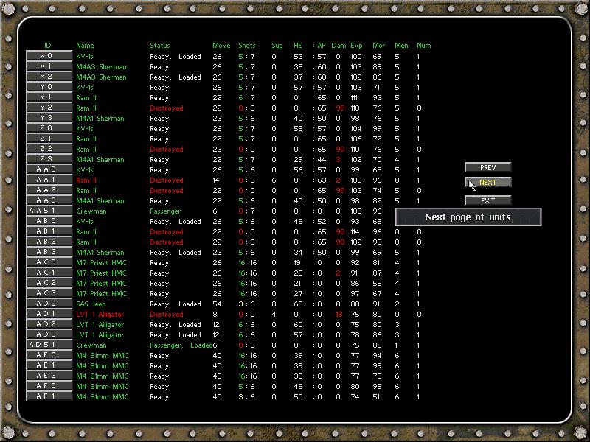Choose unit ID button AA2
Viewport: 590px width, 442px height.
[49, 191]
